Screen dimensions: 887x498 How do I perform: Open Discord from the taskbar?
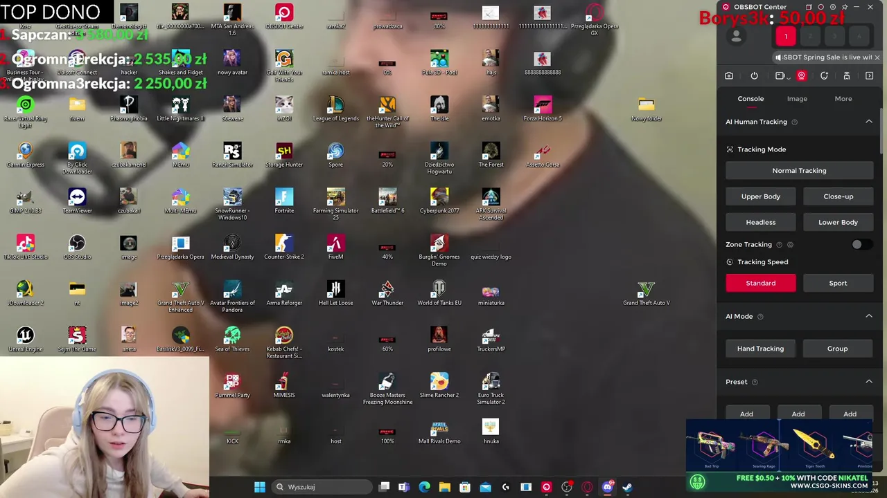[607, 487]
